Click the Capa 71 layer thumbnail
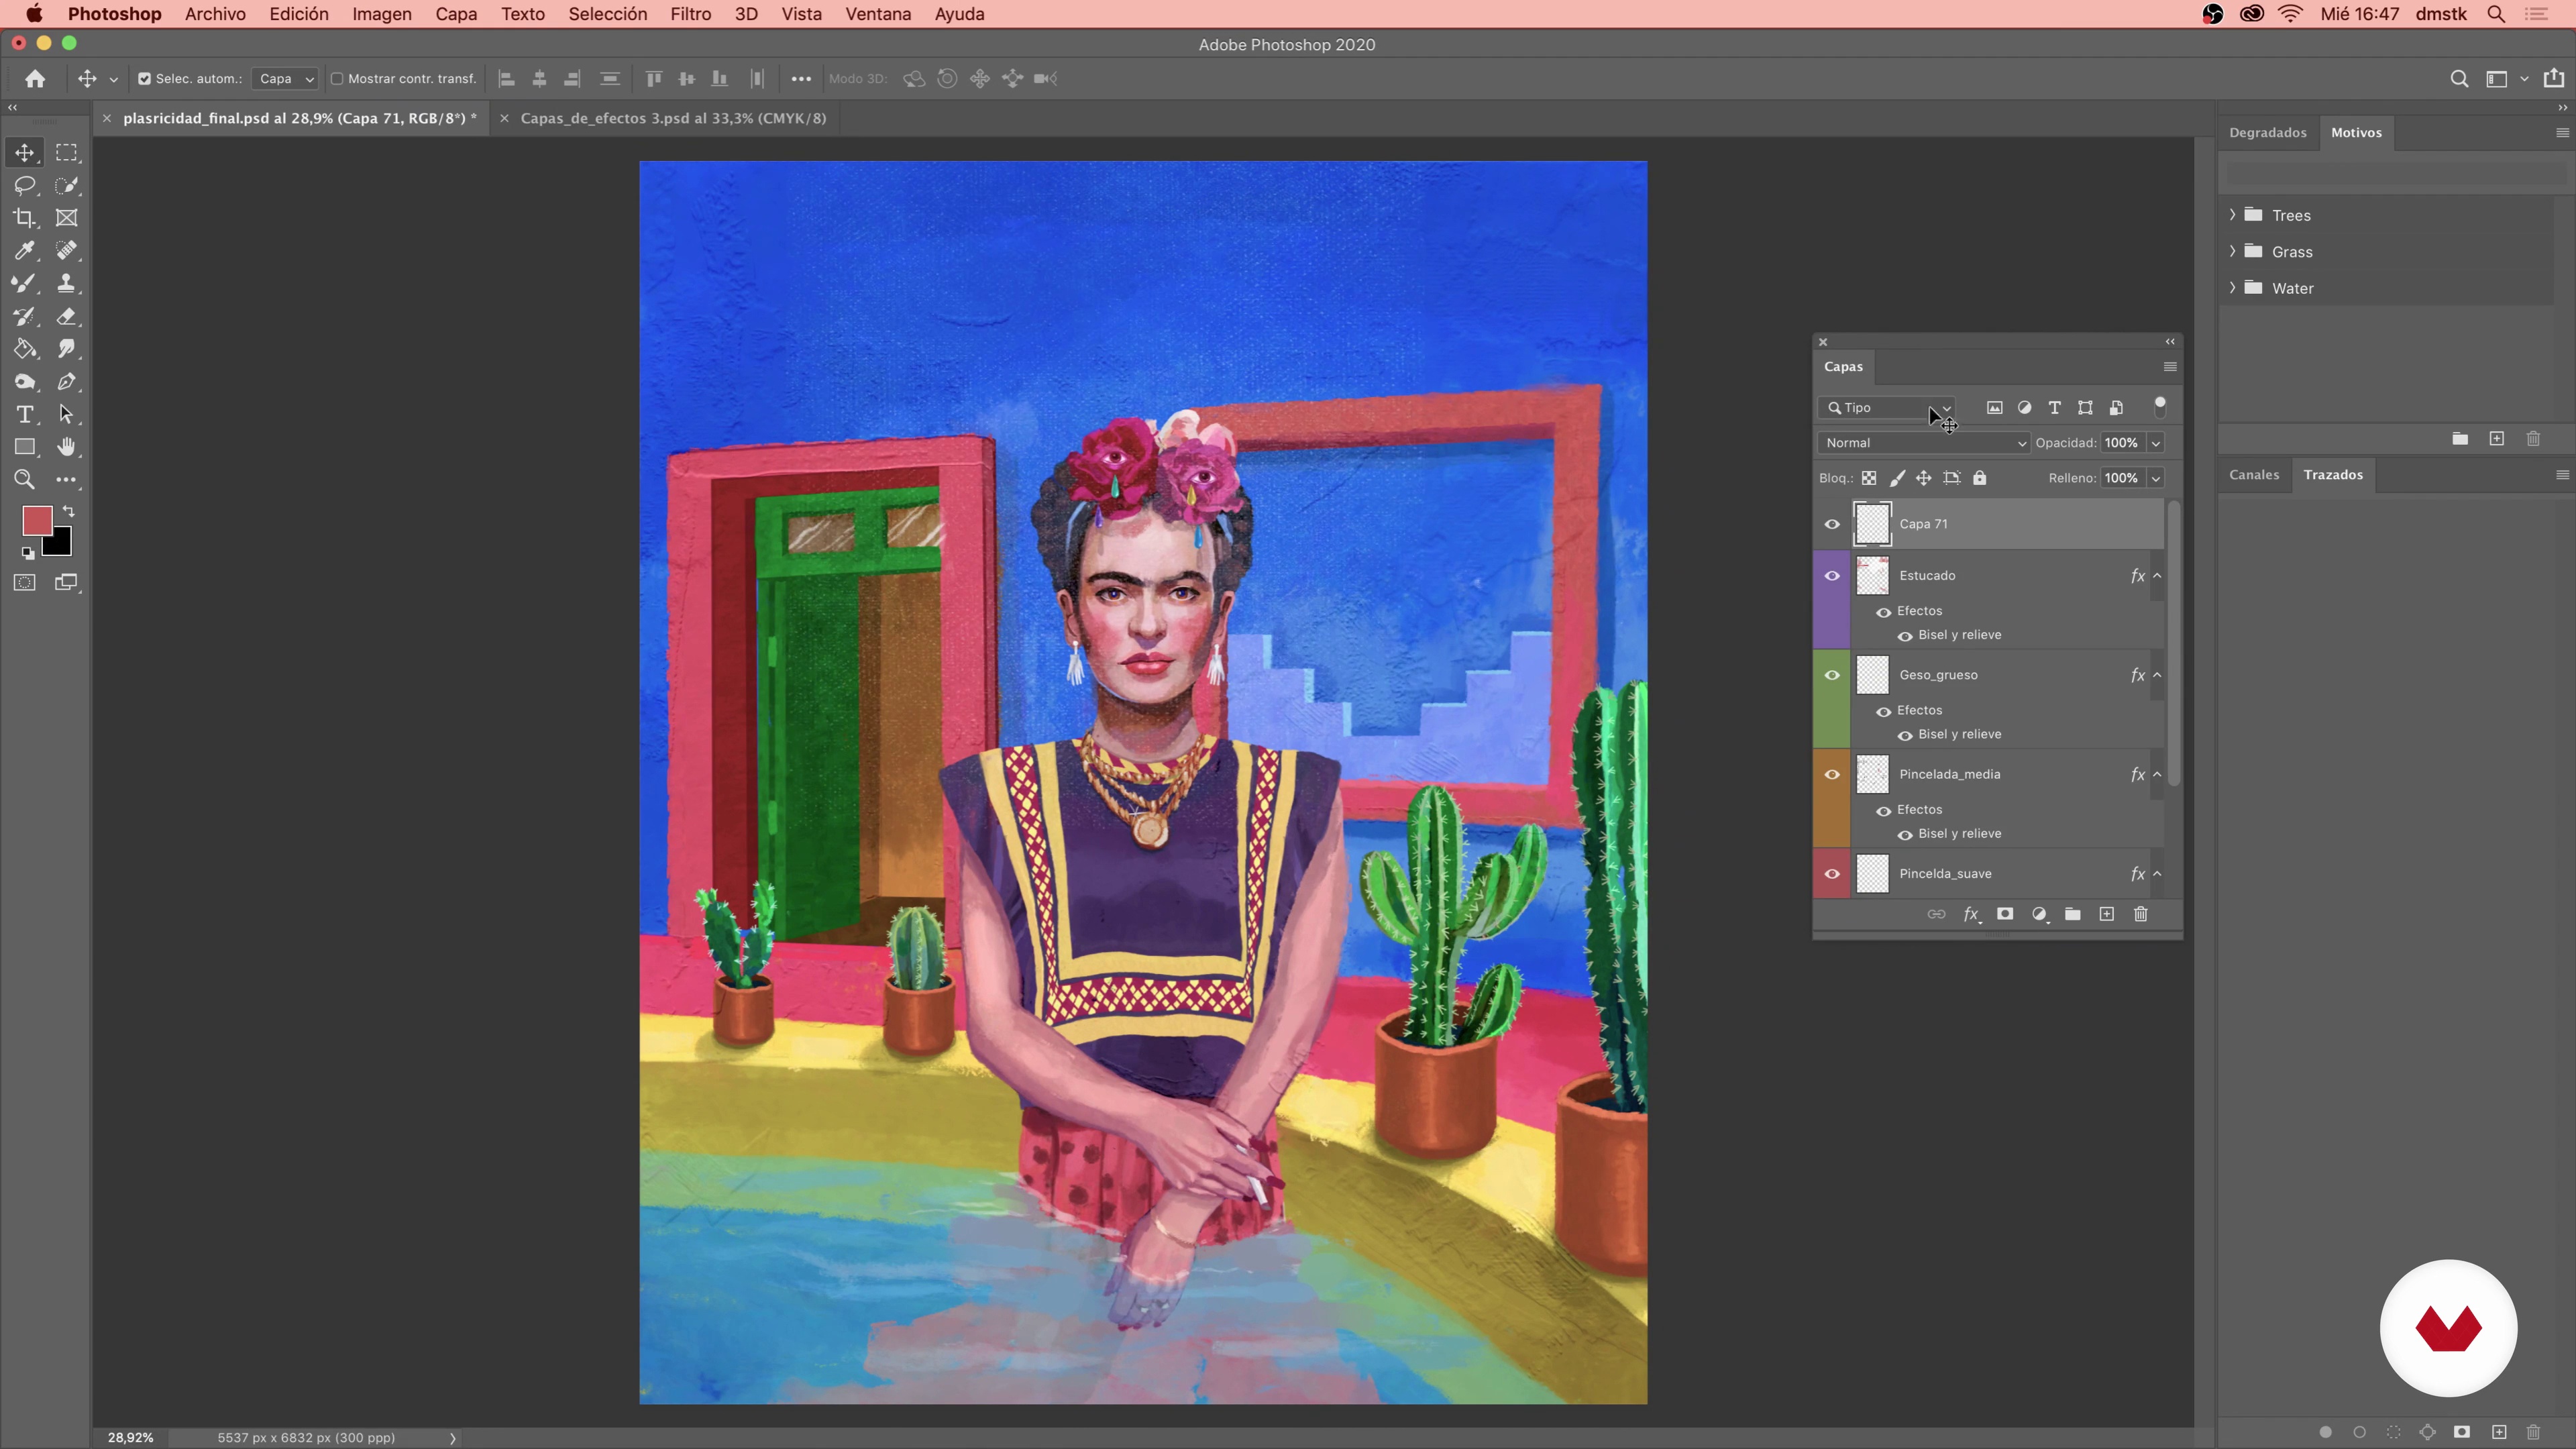This screenshot has height=1449, width=2576. (x=1872, y=524)
